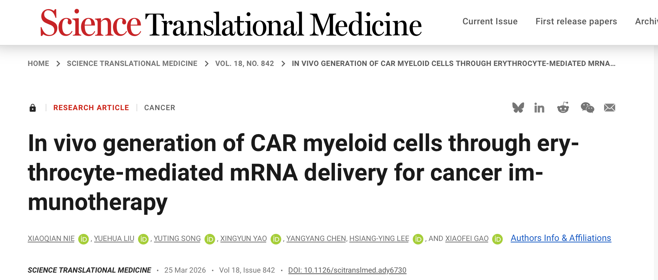Share the article via email icon
The image size is (658, 280).
coord(609,108)
